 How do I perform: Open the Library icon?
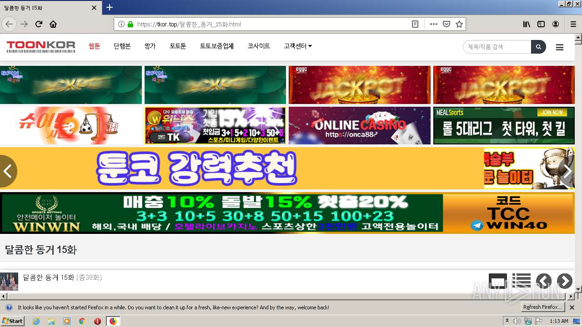pyautogui.click(x=527, y=24)
